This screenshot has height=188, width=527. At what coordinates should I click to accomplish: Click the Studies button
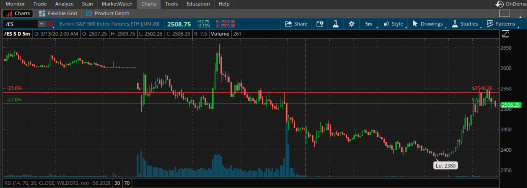(465, 24)
